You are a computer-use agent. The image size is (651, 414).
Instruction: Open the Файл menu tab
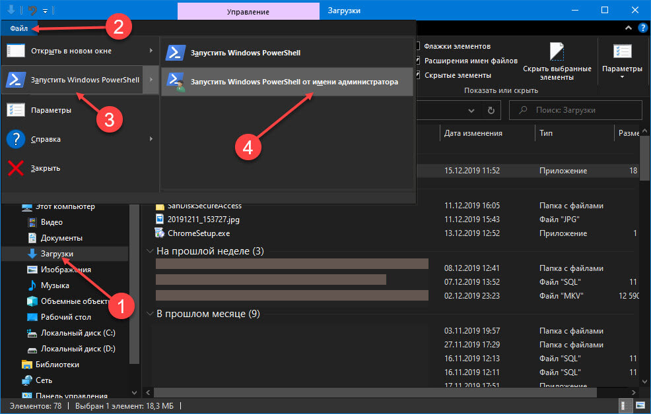(19, 28)
